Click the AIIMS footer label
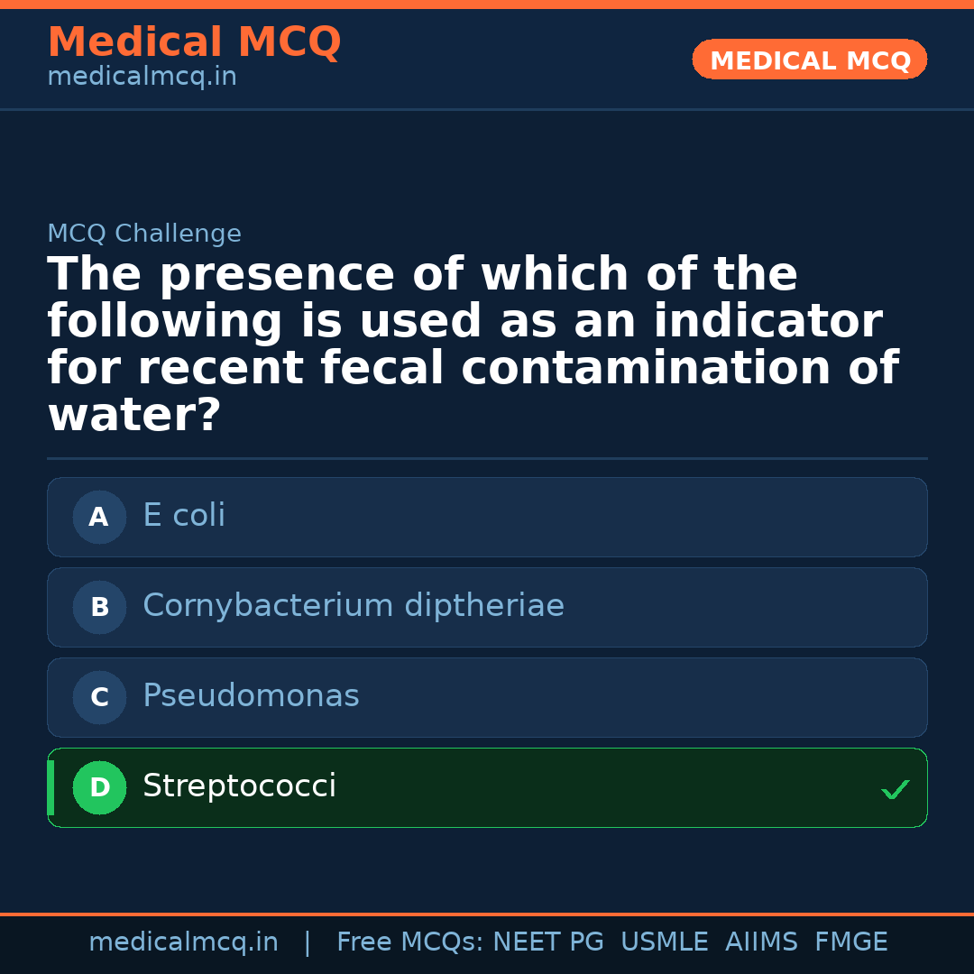This screenshot has height=974, width=974. [761, 942]
